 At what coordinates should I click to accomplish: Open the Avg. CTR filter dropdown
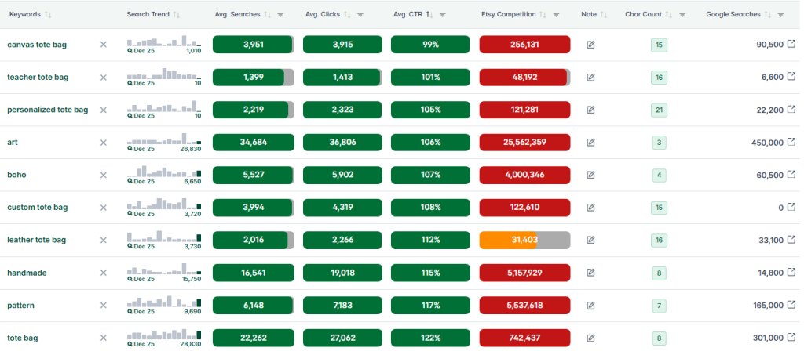pos(443,15)
